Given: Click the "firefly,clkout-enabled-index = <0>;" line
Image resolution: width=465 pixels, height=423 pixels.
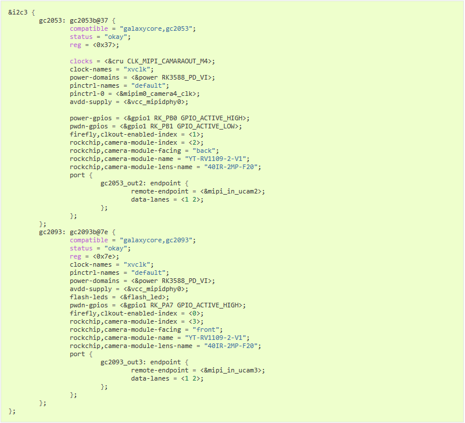Looking at the screenshot, I should (137, 314).
